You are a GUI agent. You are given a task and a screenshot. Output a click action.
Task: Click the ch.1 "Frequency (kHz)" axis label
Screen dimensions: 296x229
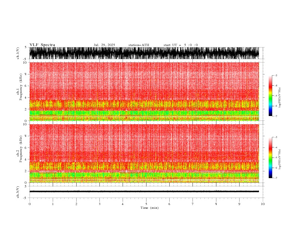(x=21, y=87)
